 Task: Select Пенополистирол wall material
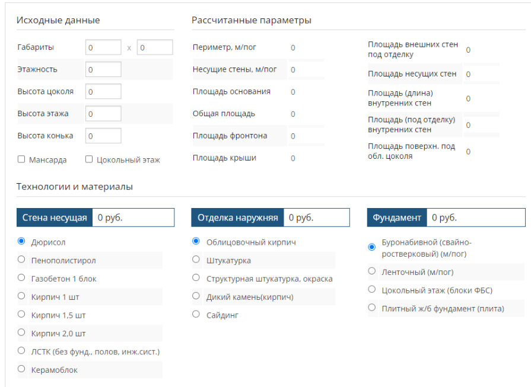click(22, 260)
